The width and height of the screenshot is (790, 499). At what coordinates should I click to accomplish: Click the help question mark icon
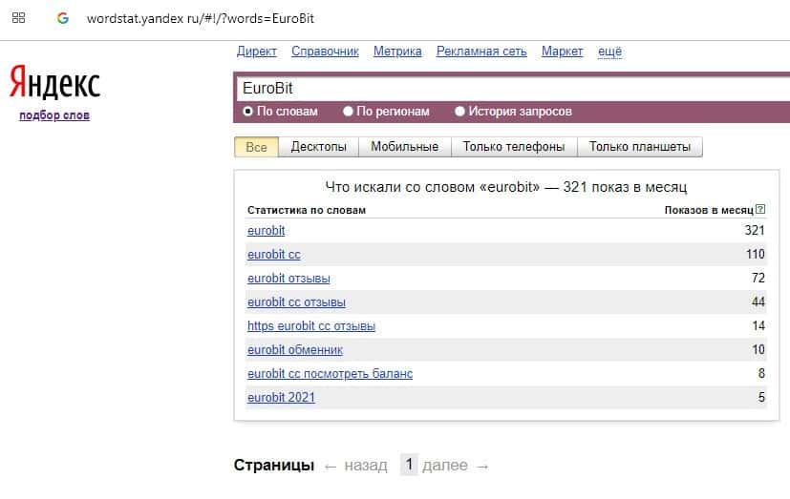[760, 210]
